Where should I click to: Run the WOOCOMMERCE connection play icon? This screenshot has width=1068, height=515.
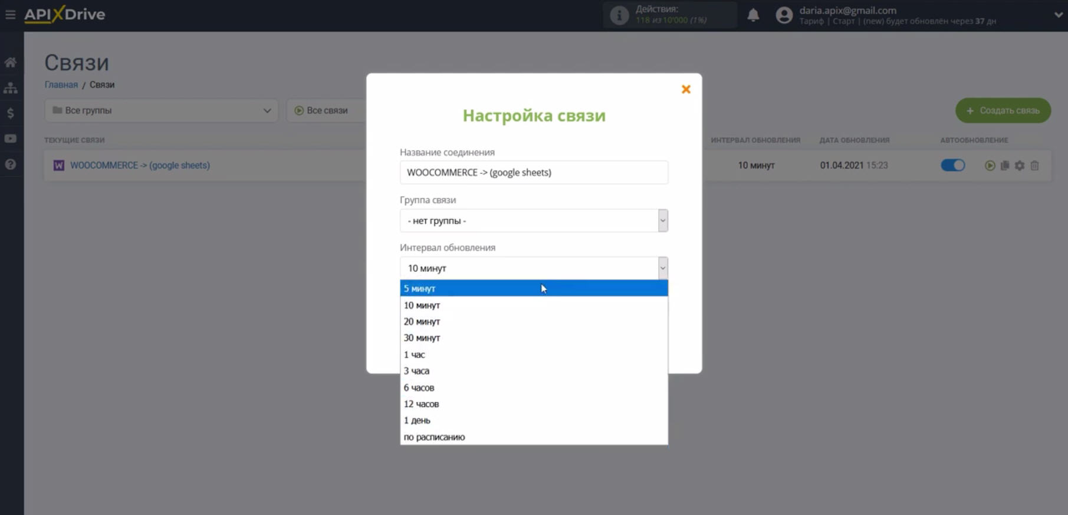990,166
